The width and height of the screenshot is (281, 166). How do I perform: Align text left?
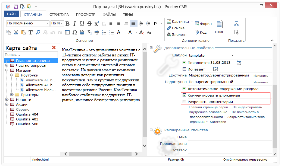click(x=111, y=24)
